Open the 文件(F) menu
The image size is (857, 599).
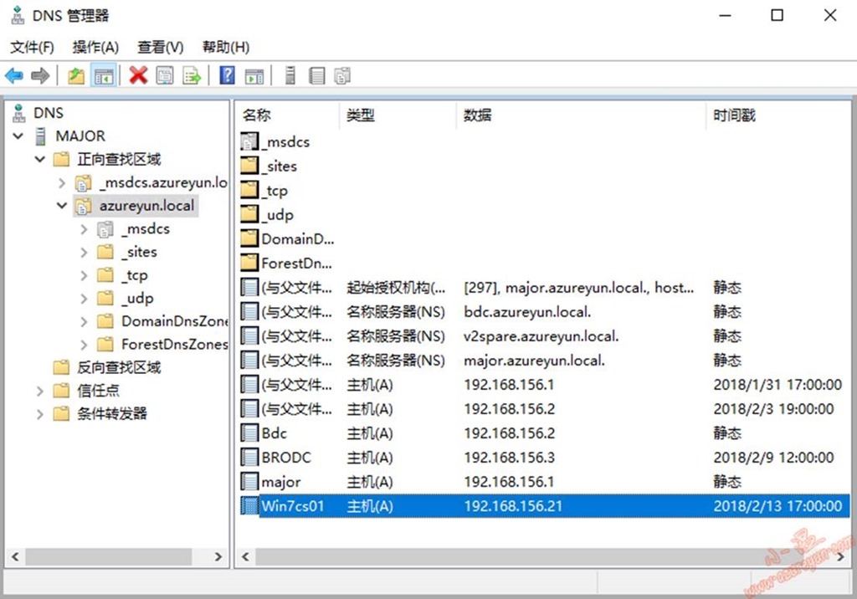pyautogui.click(x=33, y=47)
